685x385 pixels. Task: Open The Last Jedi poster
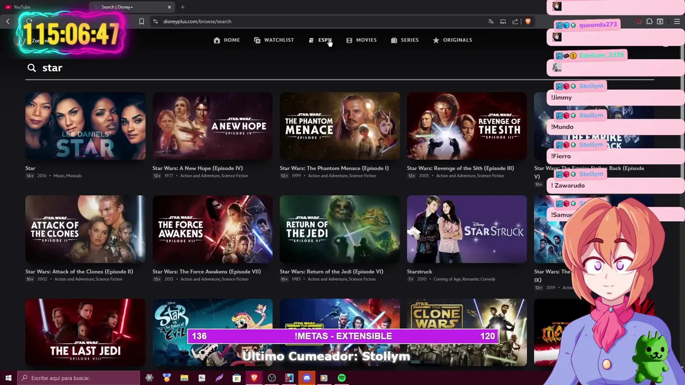pyautogui.click(x=85, y=333)
